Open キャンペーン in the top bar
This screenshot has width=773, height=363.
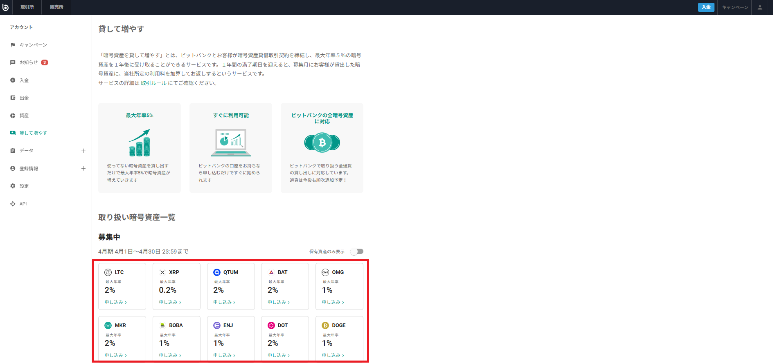coord(735,7)
